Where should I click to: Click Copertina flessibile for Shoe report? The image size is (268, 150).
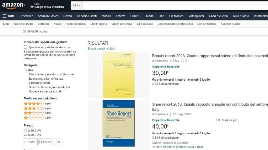[166, 120]
